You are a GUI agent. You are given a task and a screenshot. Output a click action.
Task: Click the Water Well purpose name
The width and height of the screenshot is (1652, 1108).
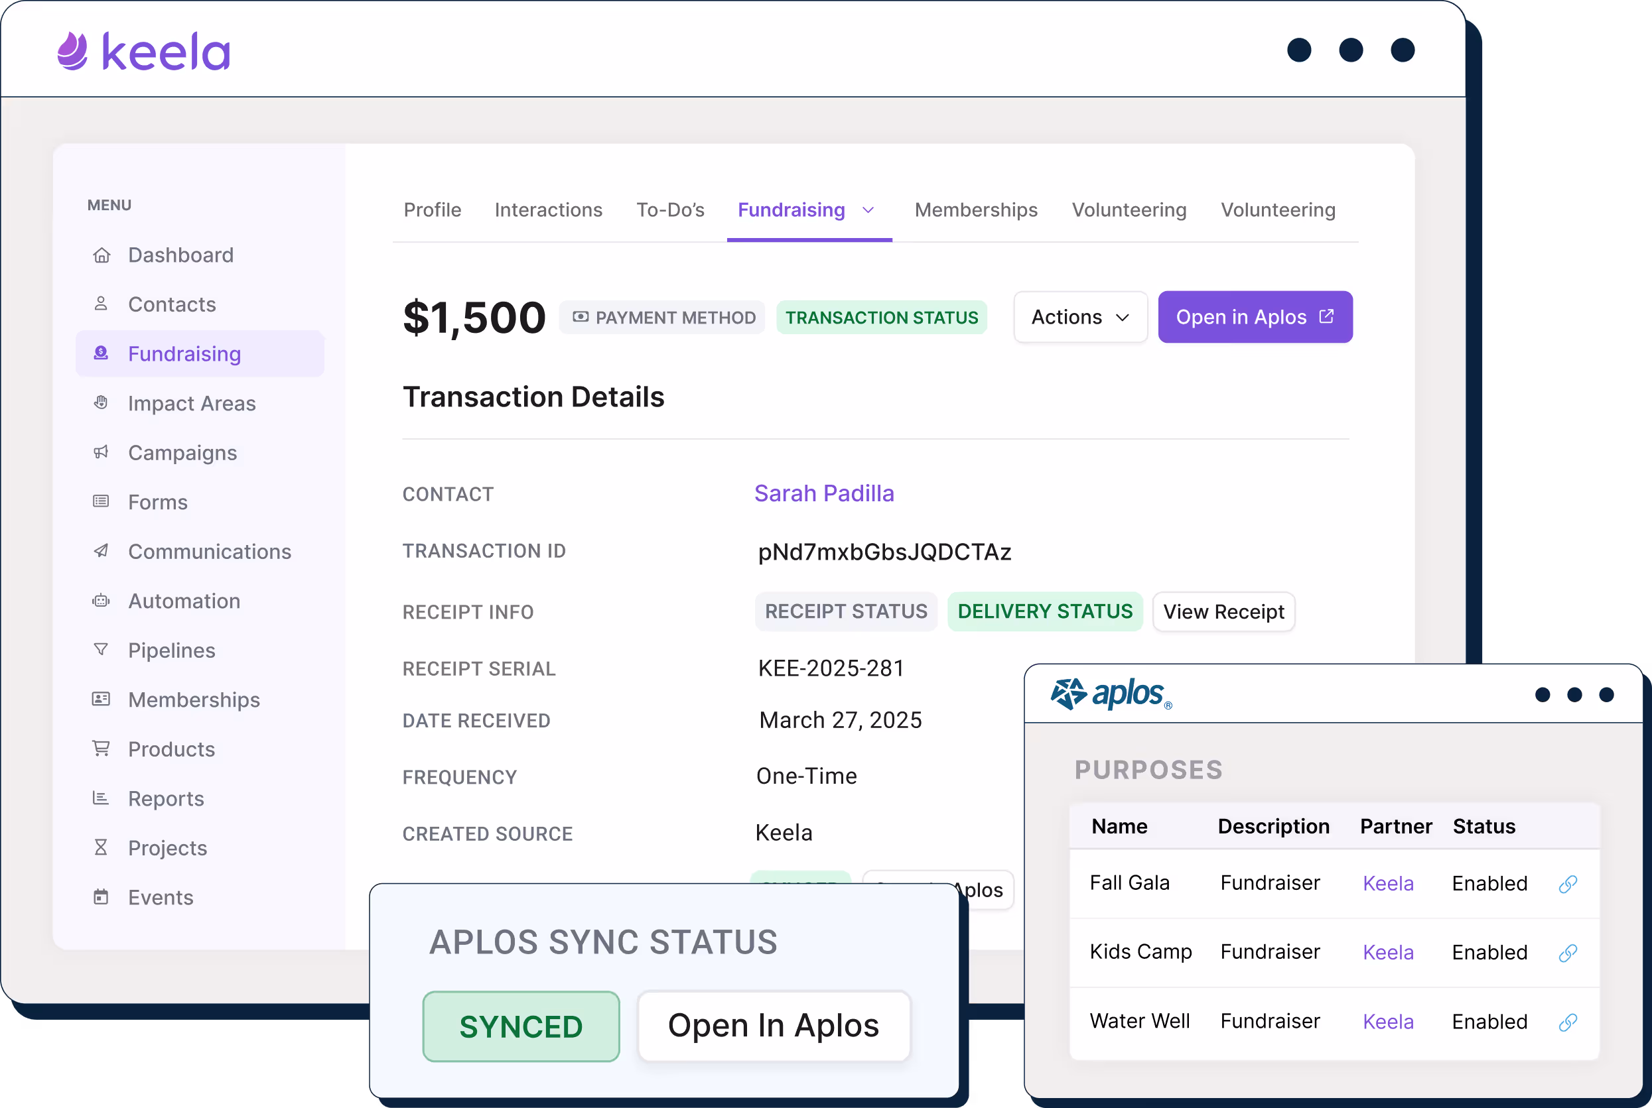click(1140, 1021)
